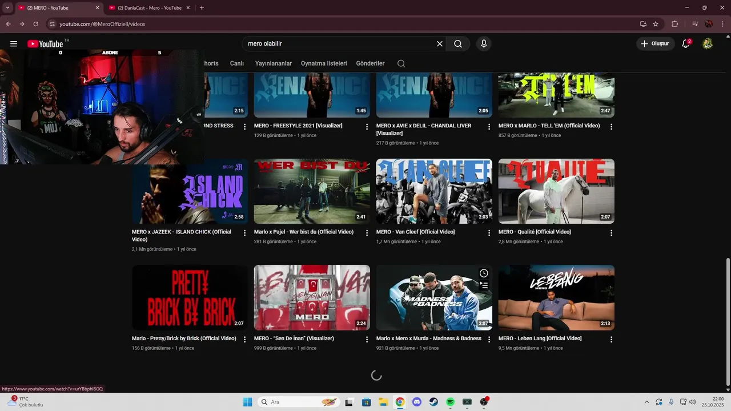Open OBS Studio from the taskbar

point(484,402)
